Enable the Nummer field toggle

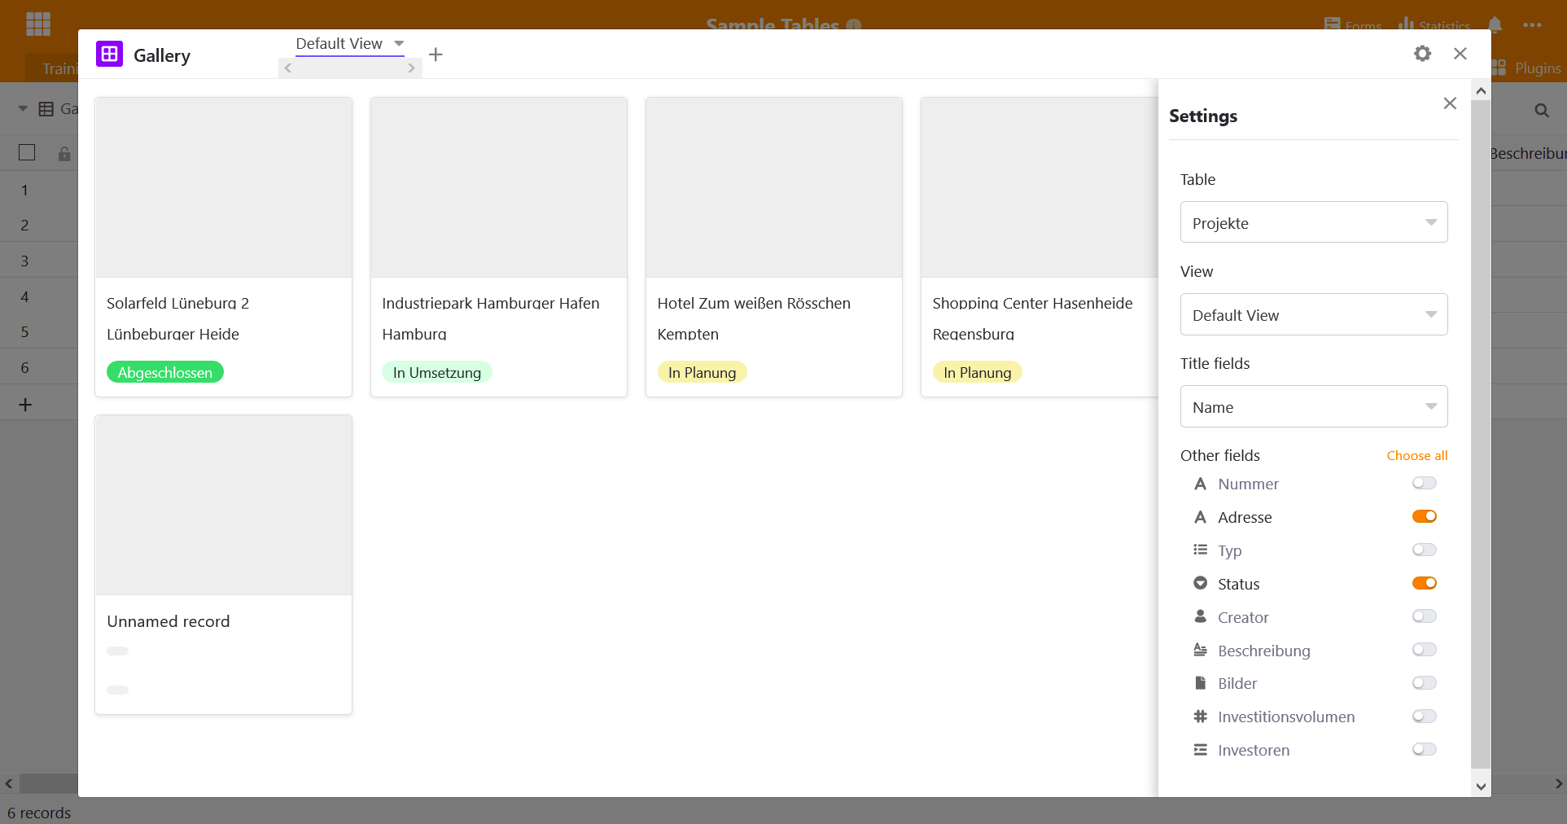tap(1424, 484)
